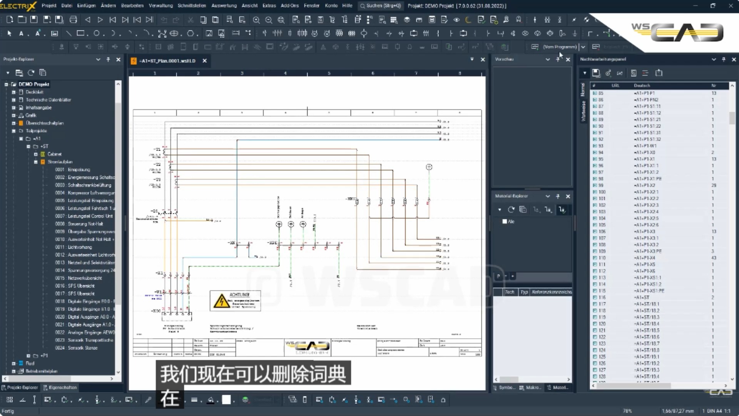Click the lamp symbol icon
Image resolution: width=739 pixels, height=416 pixels.
(x=525, y=34)
